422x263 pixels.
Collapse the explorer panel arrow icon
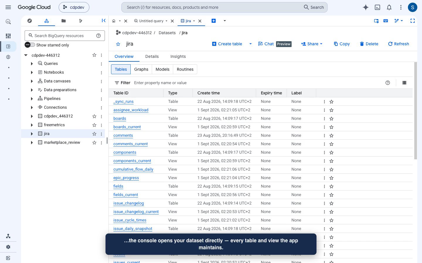pyautogui.click(x=103, y=20)
